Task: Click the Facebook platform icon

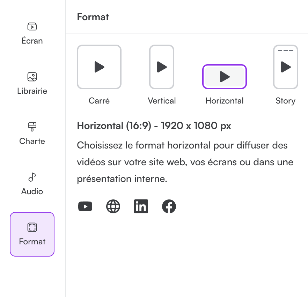Action: (169, 206)
